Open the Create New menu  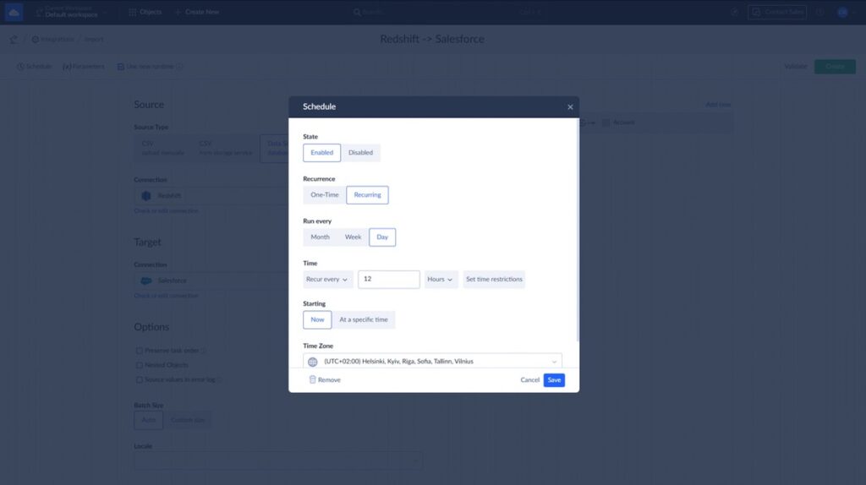[x=197, y=12]
